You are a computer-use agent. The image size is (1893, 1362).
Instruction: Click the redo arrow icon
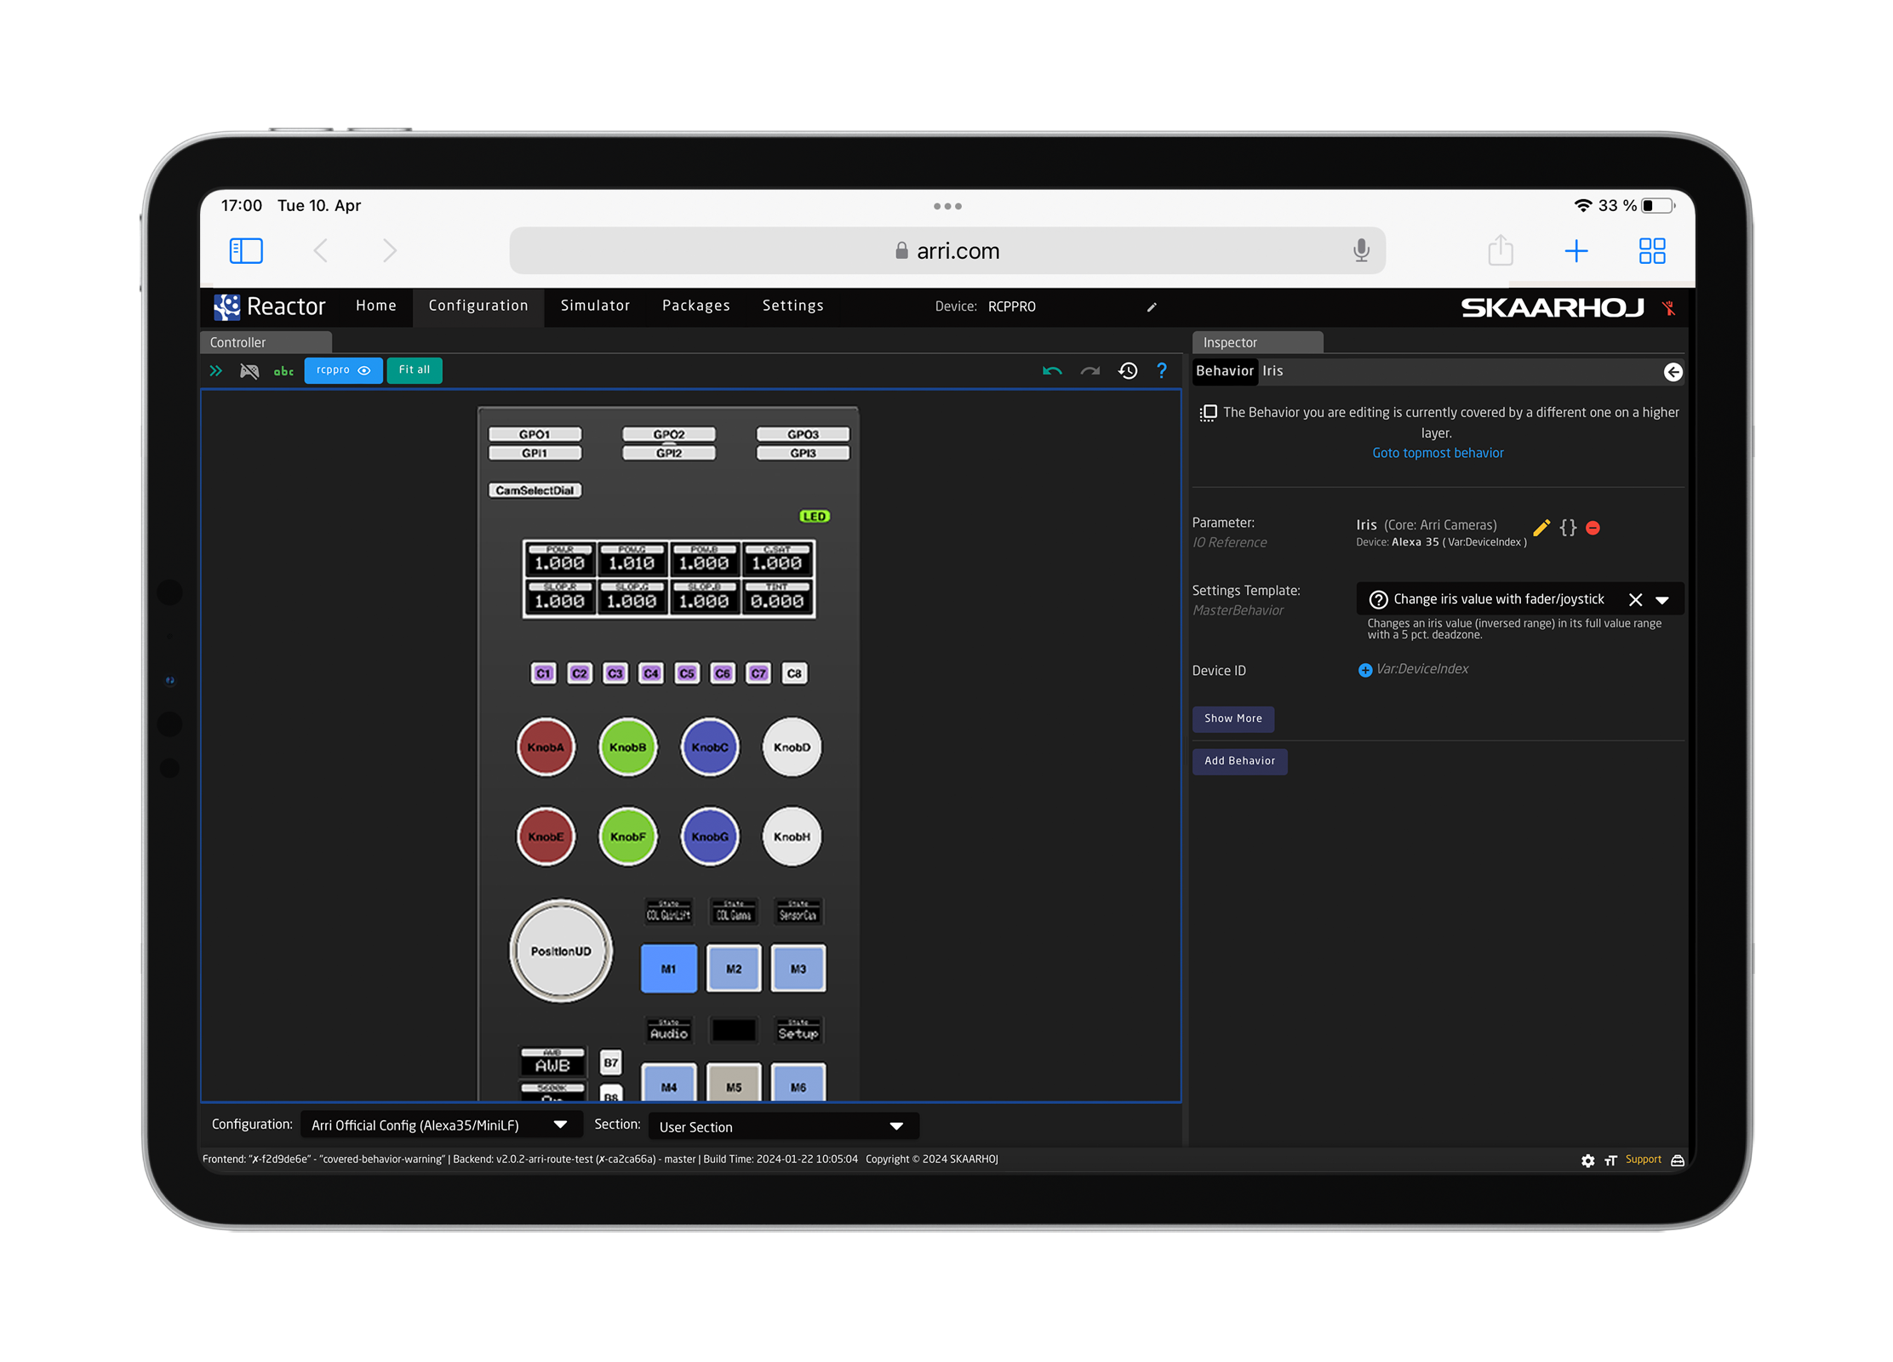pyautogui.click(x=1089, y=370)
